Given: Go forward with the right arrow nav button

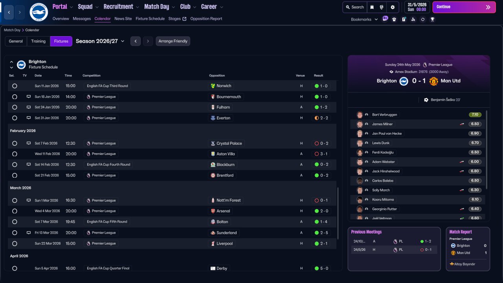Looking at the screenshot, I should [x=20, y=13].
